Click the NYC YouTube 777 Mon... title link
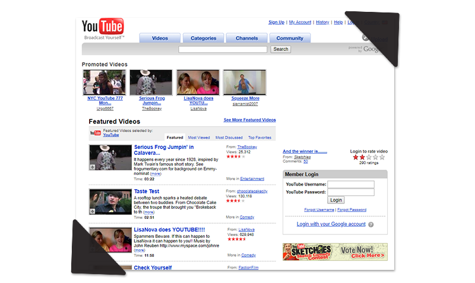The image size is (475, 283). pos(105,100)
